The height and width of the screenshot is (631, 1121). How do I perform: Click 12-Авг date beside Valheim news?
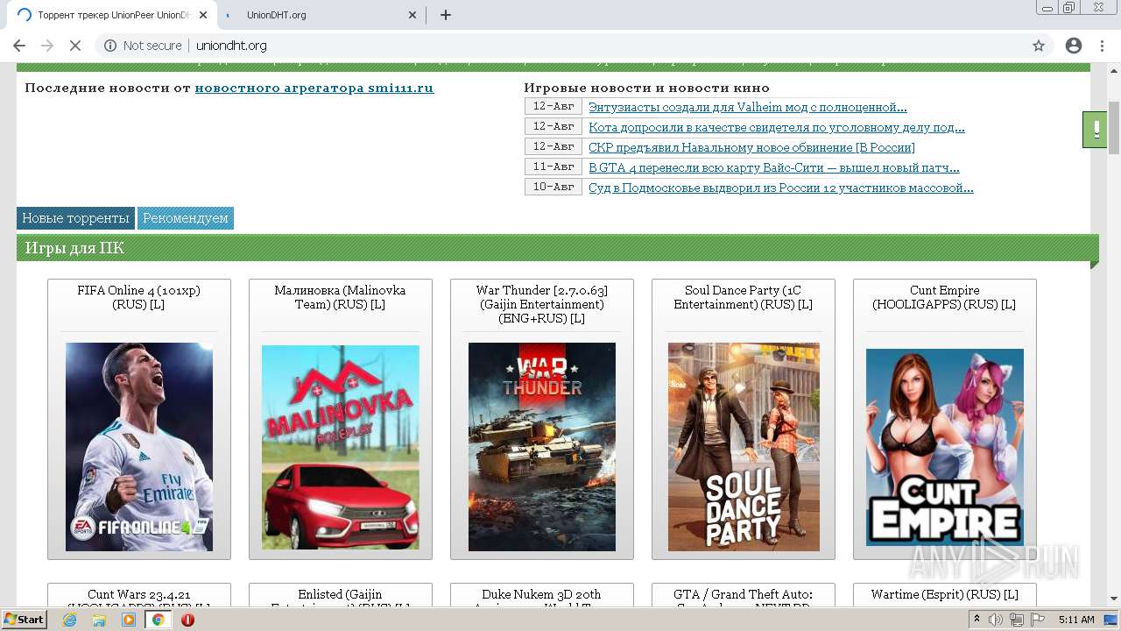[x=553, y=107]
